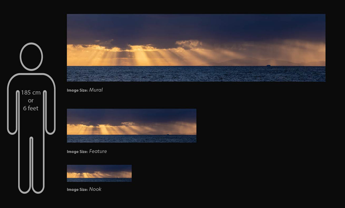Open the Nook size panorama image
345x208 pixels.
(x=99, y=173)
